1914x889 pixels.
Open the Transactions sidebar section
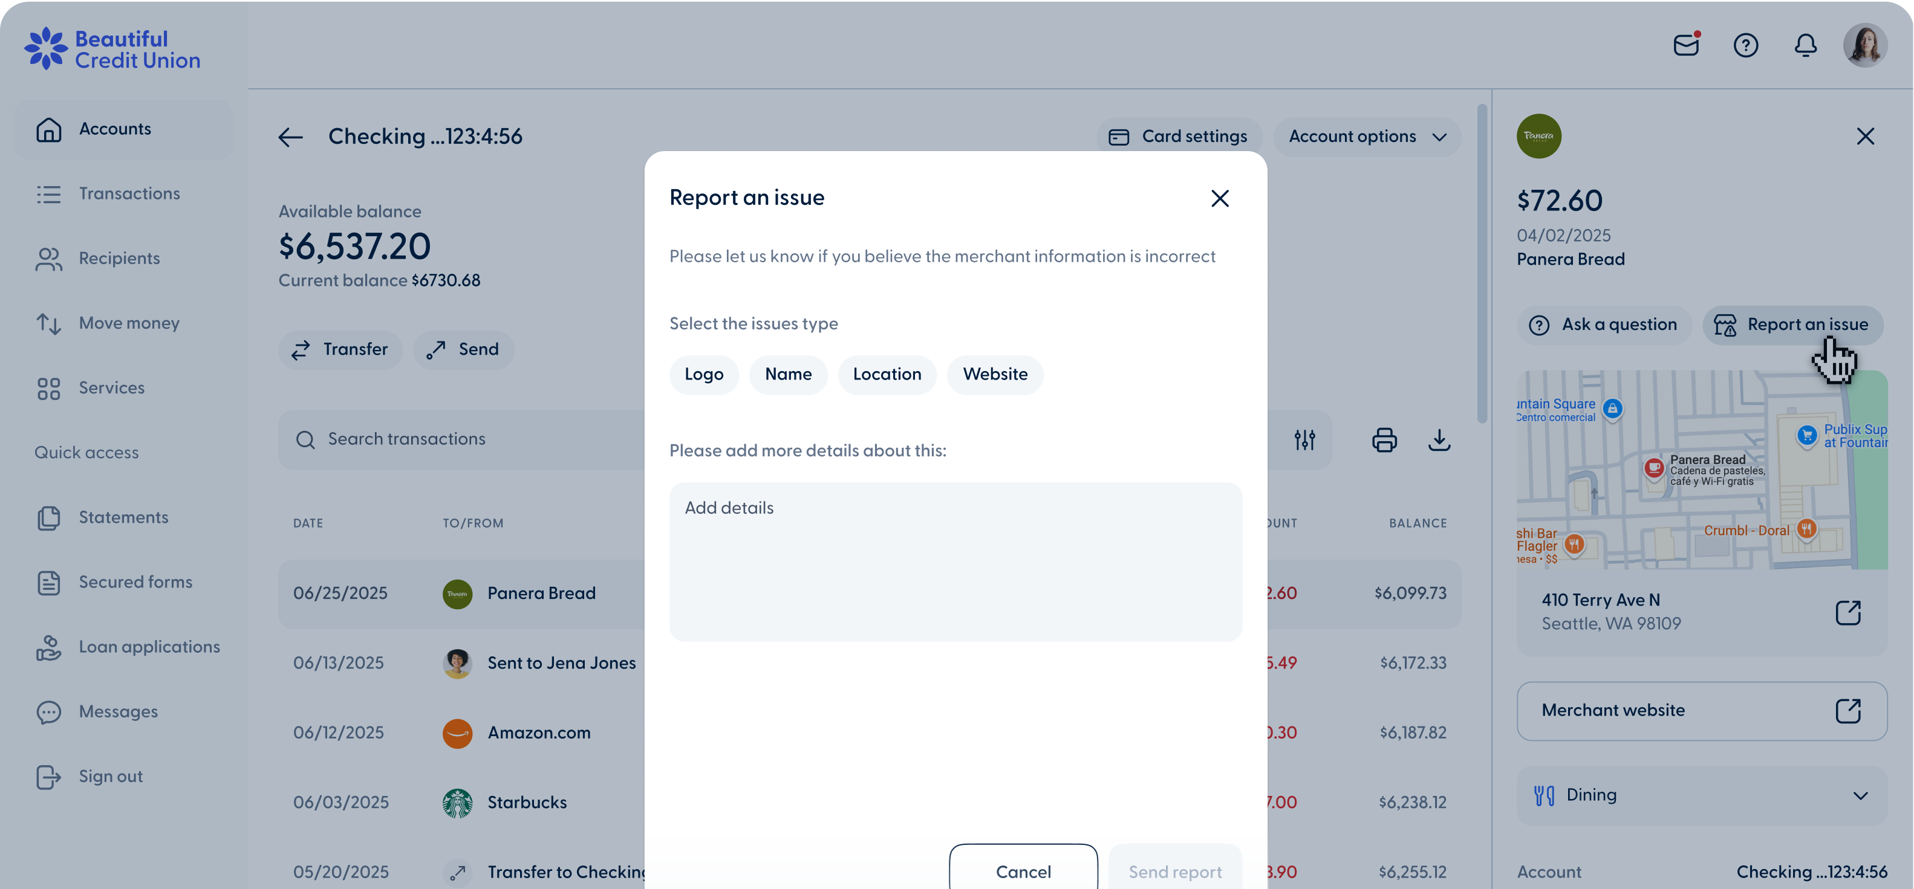click(x=129, y=193)
